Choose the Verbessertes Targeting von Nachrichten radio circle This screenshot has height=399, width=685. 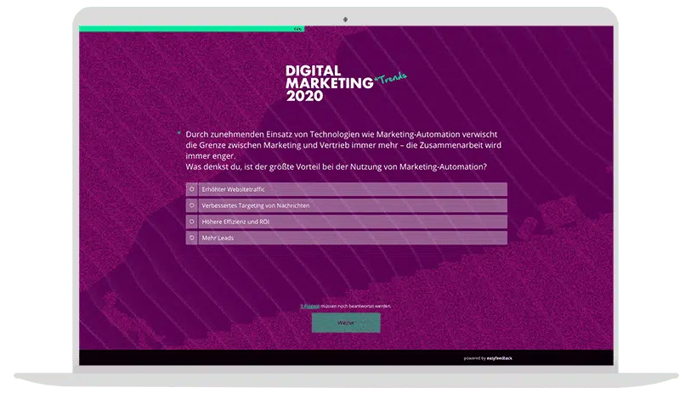(192, 205)
